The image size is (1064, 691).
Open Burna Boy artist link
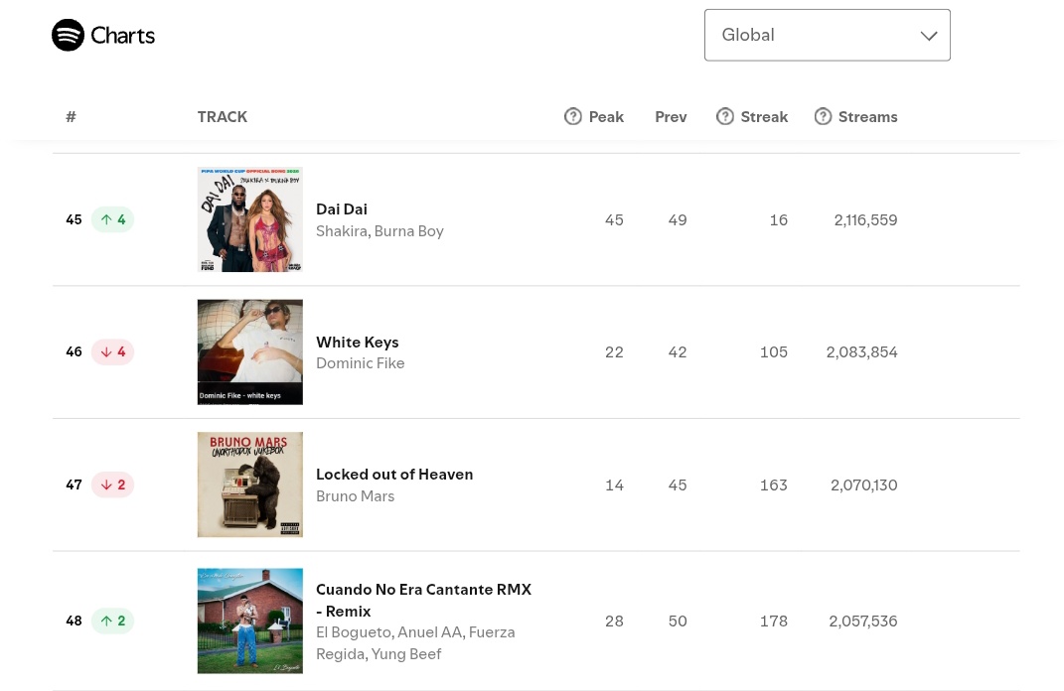[x=408, y=230]
